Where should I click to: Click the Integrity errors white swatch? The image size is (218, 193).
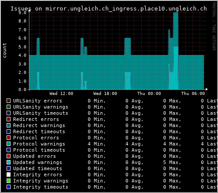(x=9, y=175)
